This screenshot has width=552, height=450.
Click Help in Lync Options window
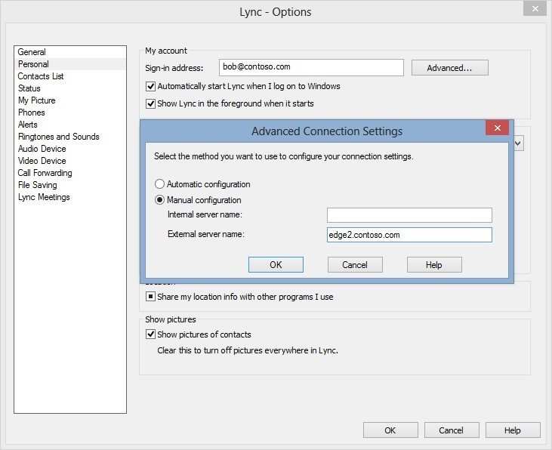pos(513,430)
